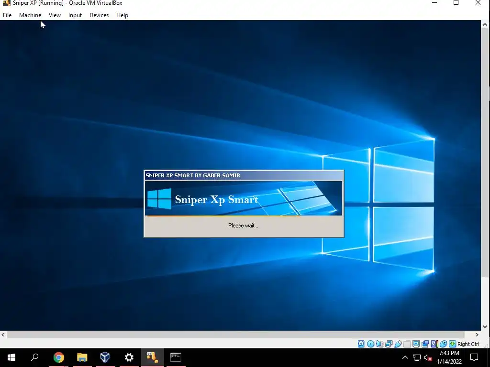The height and width of the screenshot is (367, 490).
Task: Click the audio status icon in VirtualBox
Action: coord(379,344)
